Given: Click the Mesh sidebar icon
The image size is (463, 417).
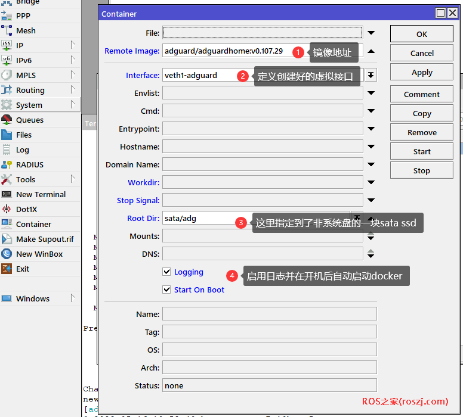Looking at the screenshot, I should (7, 30).
